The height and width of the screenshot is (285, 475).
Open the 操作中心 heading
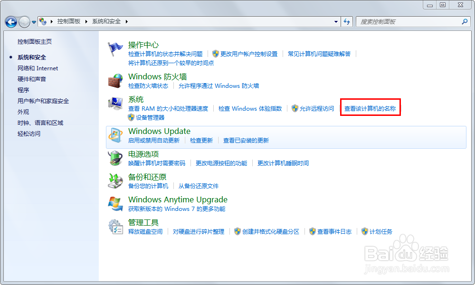(x=143, y=45)
